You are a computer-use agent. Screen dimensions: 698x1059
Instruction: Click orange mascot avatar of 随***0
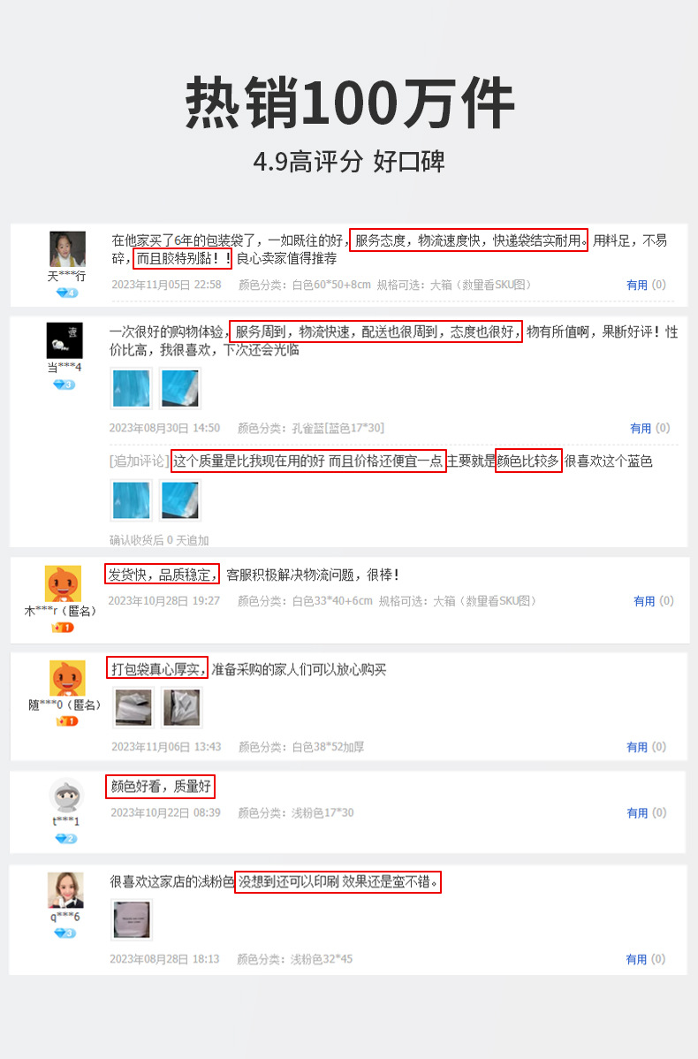coord(67,678)
